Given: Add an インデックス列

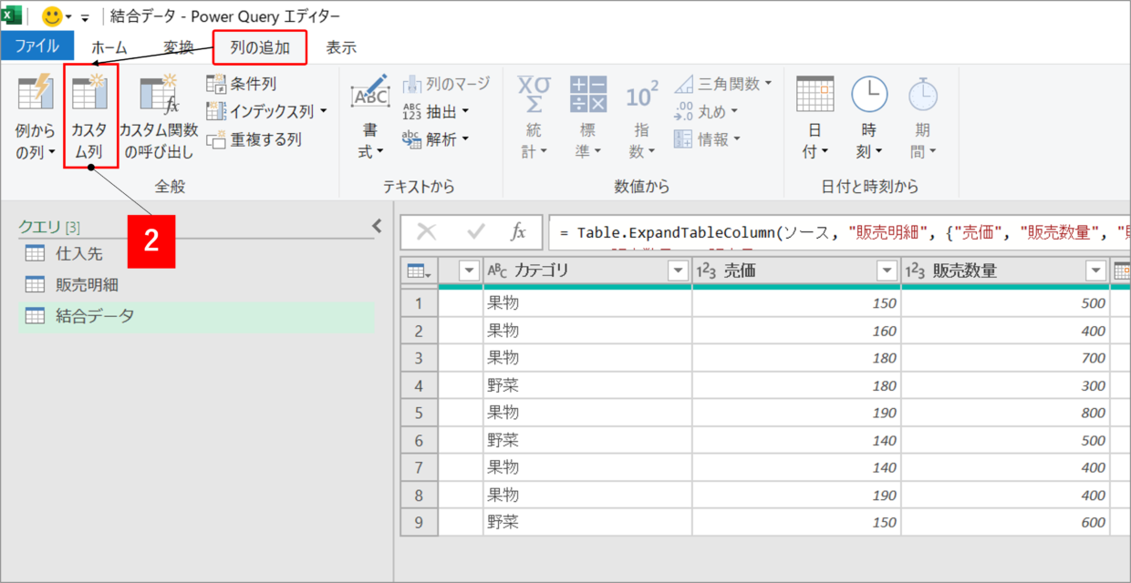Looking at the screenshot, I should (260, 112).
